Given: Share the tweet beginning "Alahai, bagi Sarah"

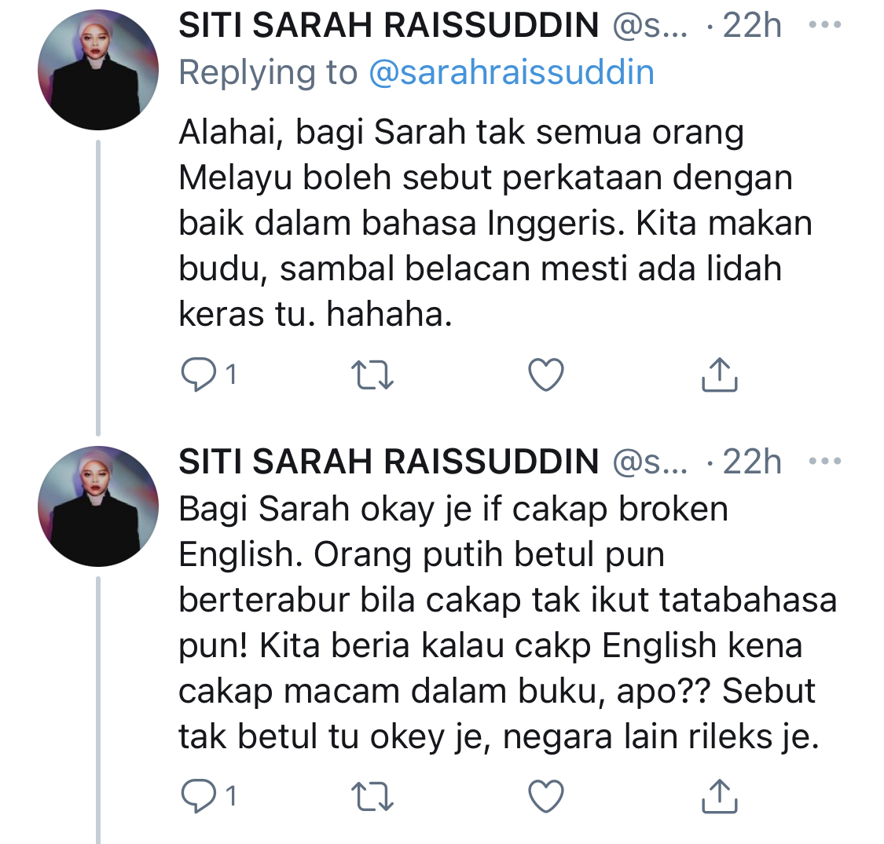Looking at the screenshot, I should [x=719, y=376].
